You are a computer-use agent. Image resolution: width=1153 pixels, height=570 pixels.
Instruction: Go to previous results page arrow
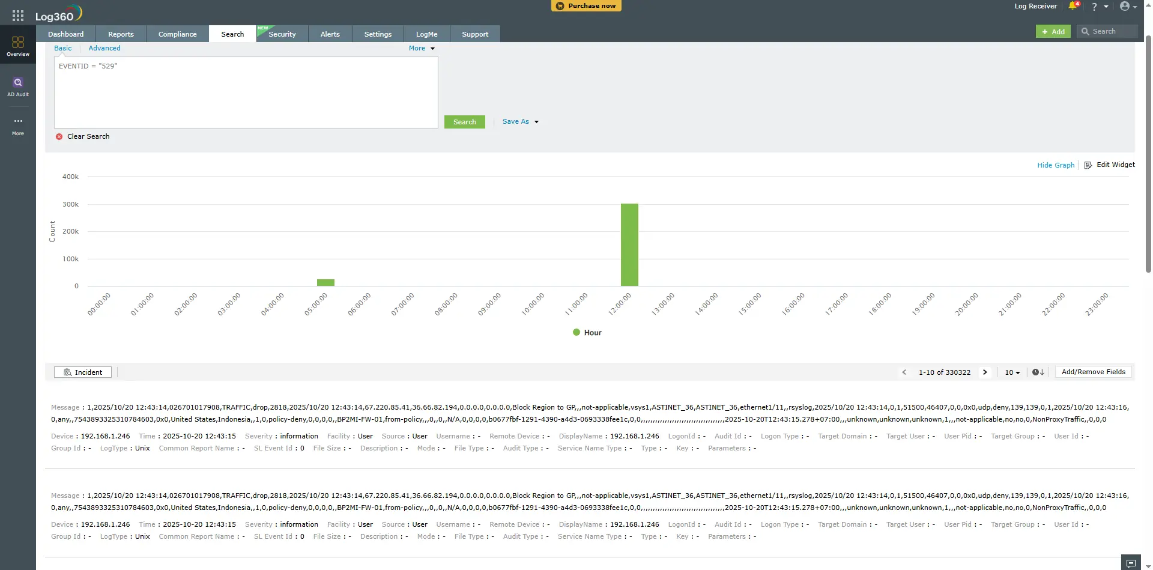(904, 372)
